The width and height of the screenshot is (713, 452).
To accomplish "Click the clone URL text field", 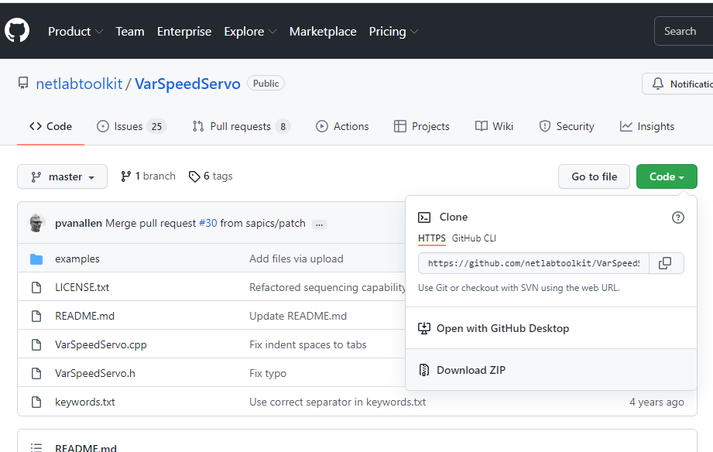I will pyautogui.click(x=534, y=263).
